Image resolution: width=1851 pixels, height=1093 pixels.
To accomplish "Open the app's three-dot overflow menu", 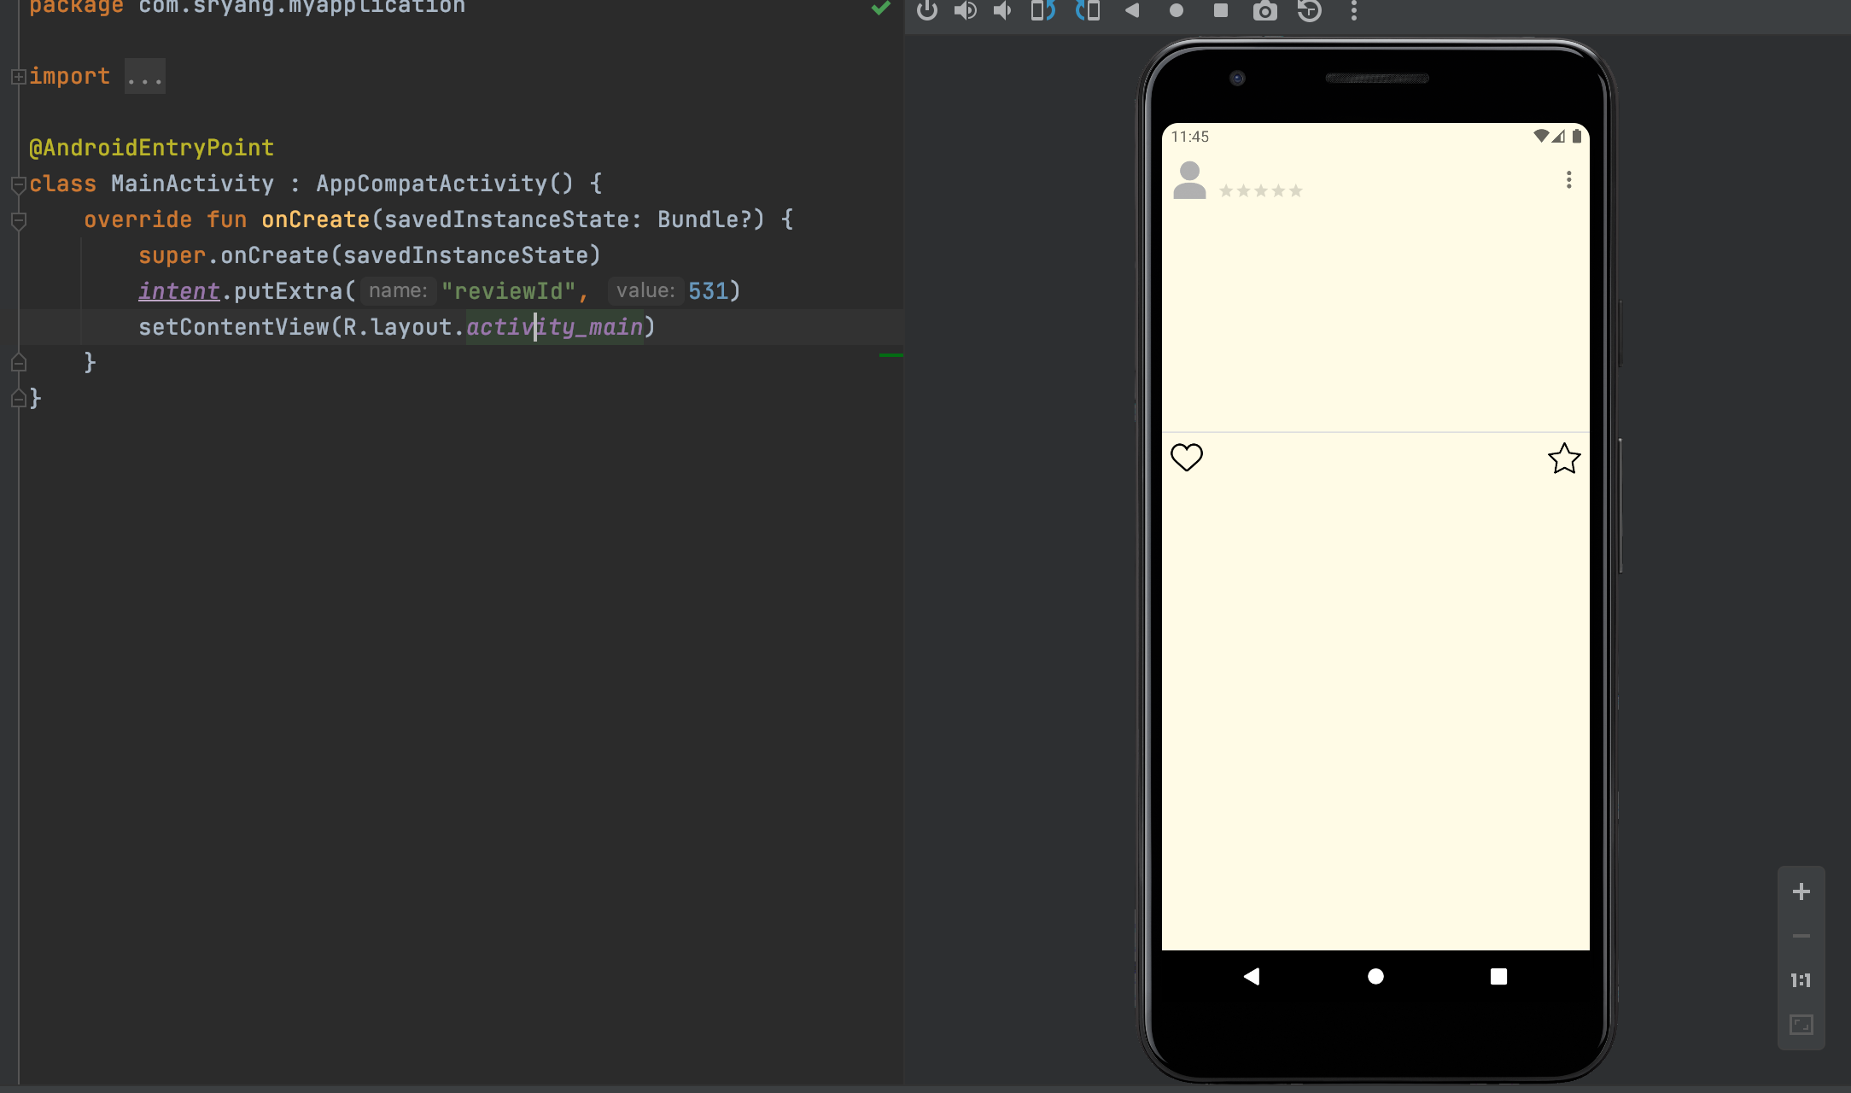I will (1568, 179).
